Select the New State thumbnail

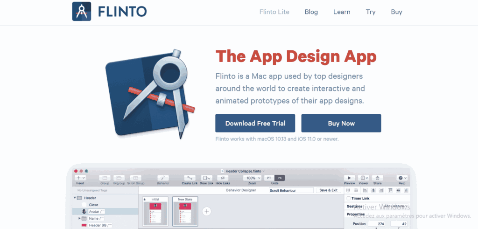(x=185, y=212)
